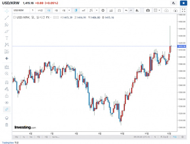Toggle stay in drawing mode pencil-lock
The image size is (190, 144).
[7, 89]
